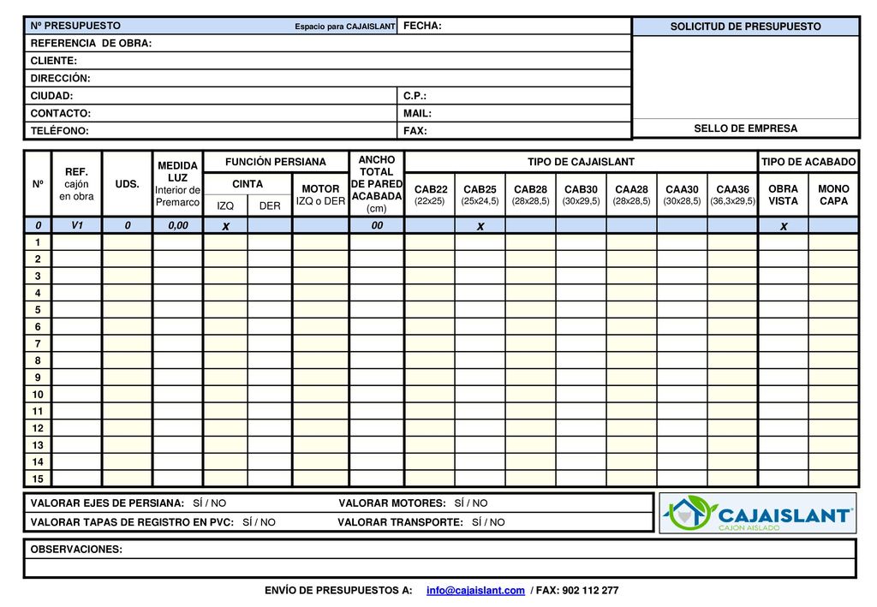Viewport: 877px width, 607px height.
Task: Click the MONO CAPA column header
Action: pos(833,194)
